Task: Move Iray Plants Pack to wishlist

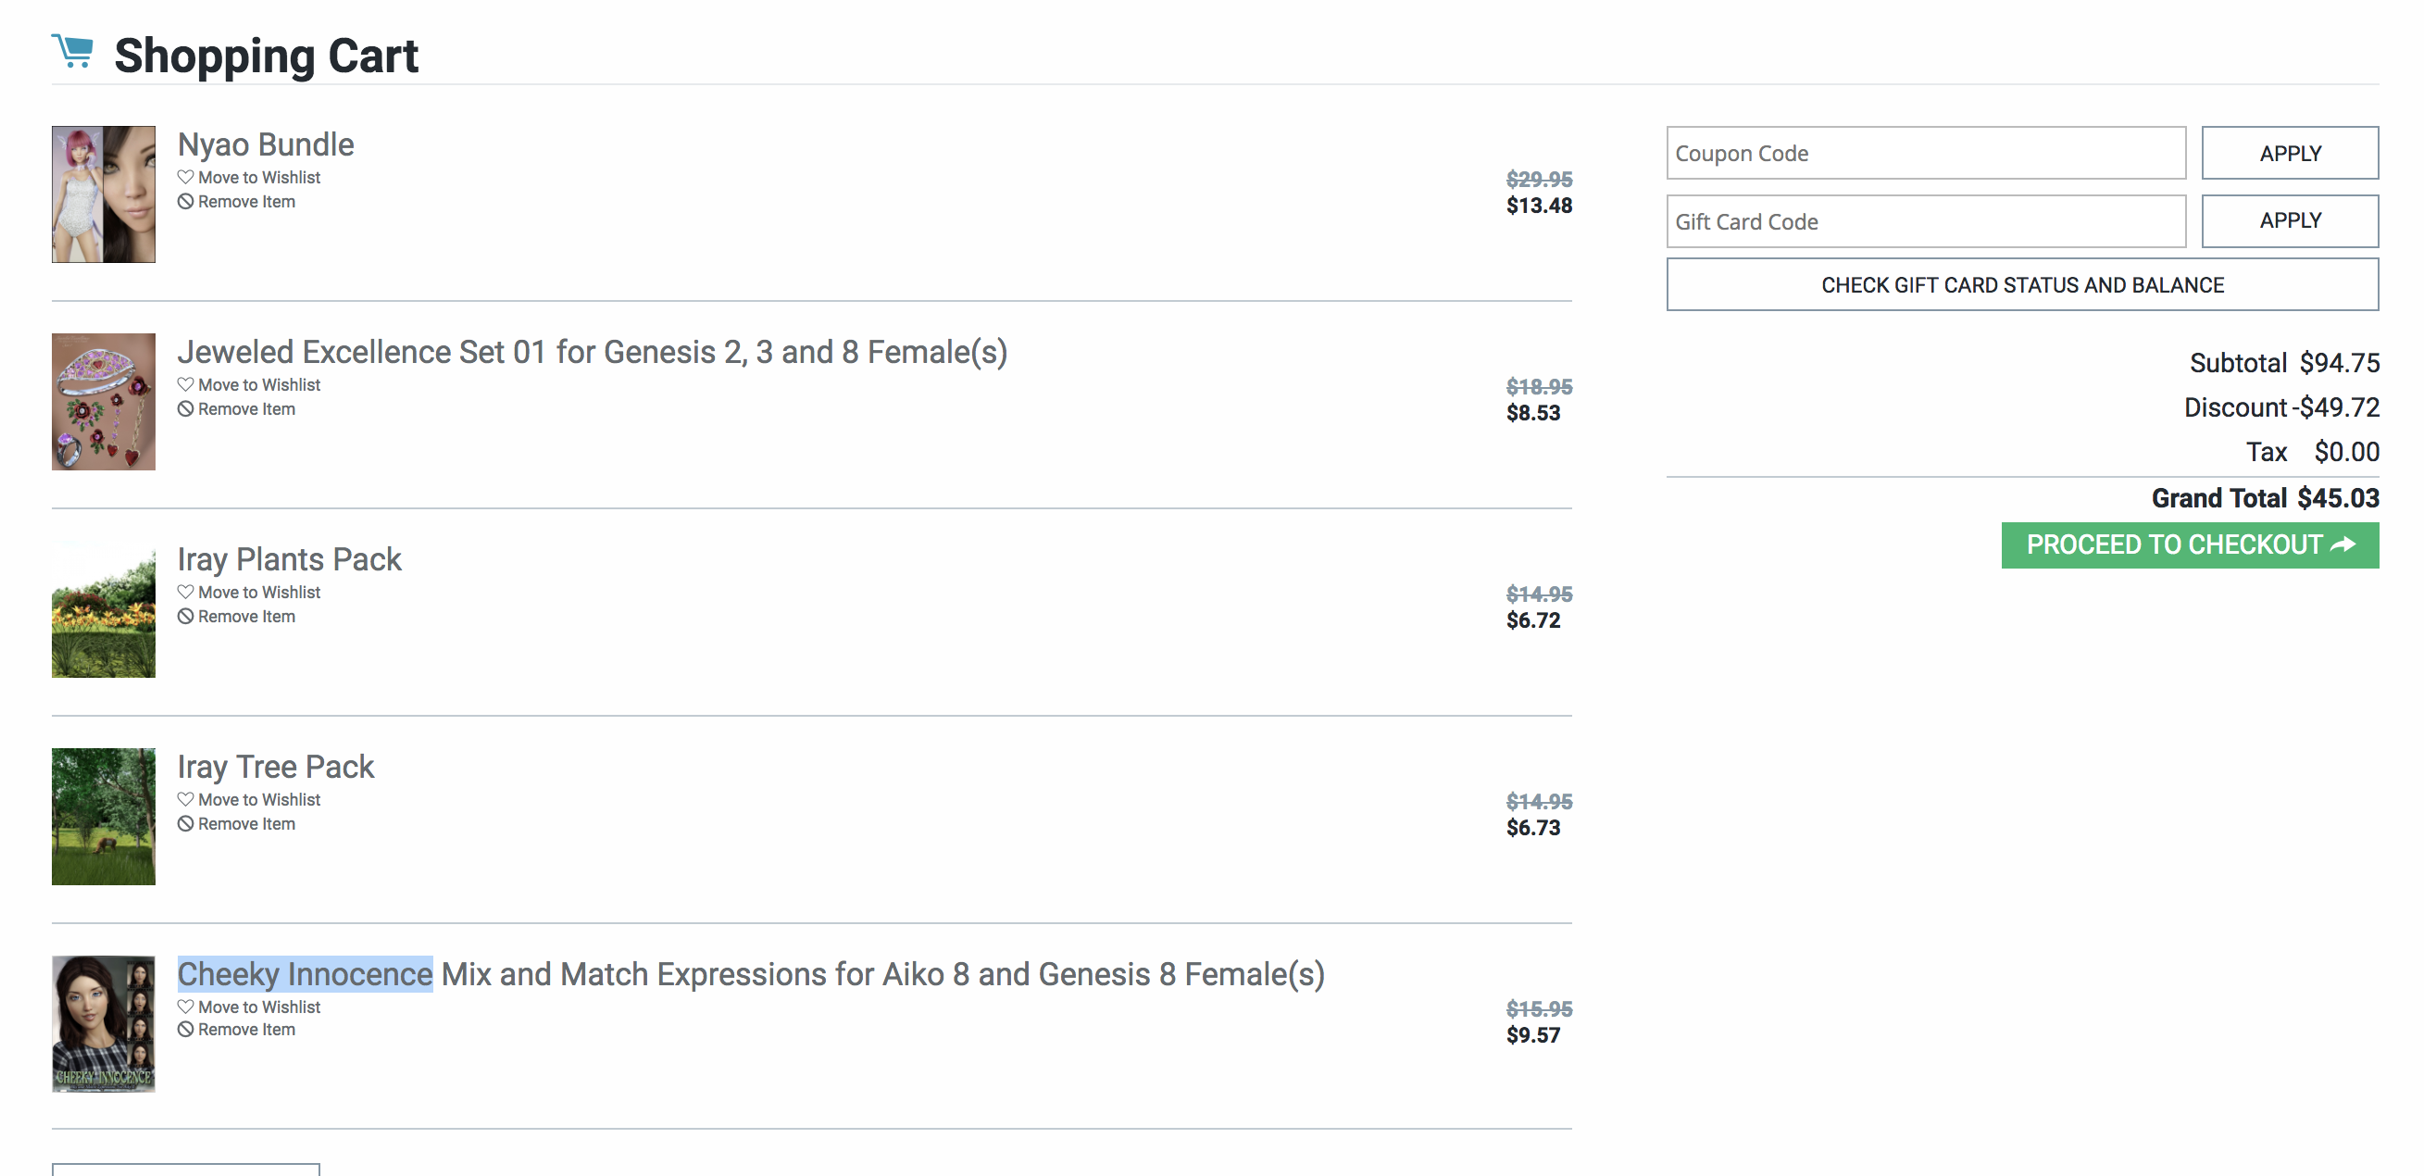Action: coord(258,593)
